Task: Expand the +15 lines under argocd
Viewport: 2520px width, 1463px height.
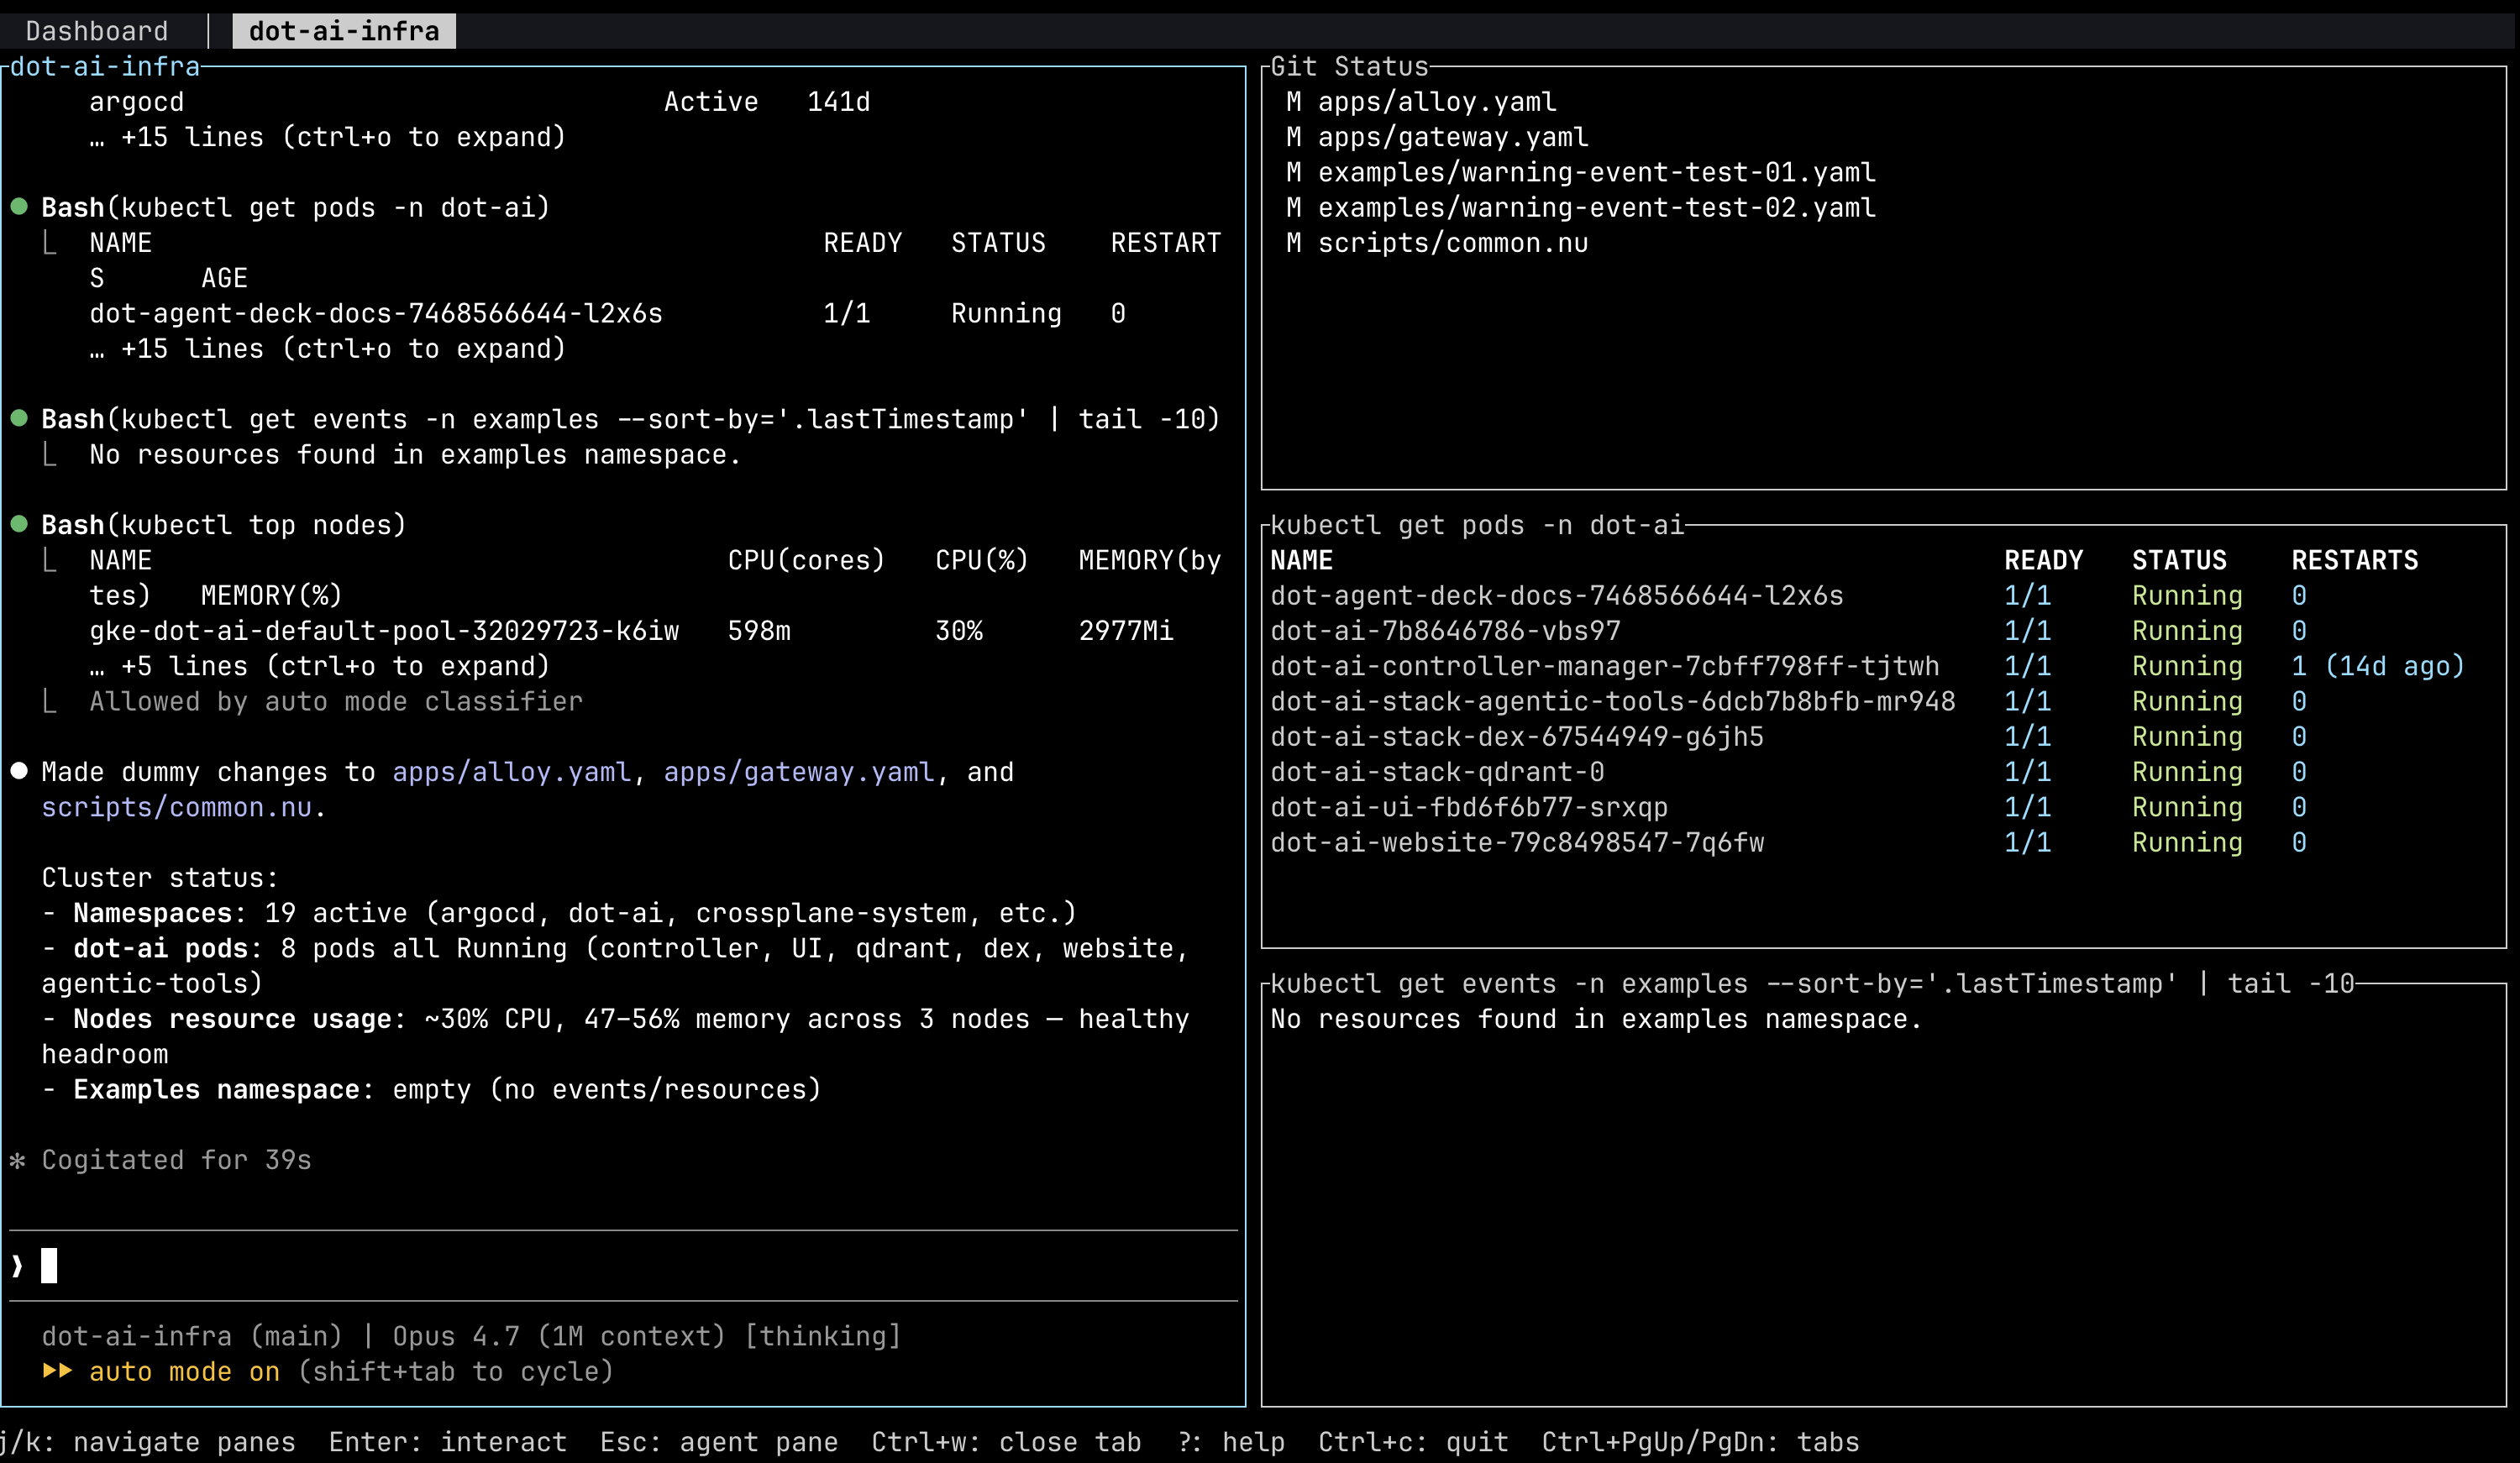Action: pyautogui.click(x=327, y=137)
